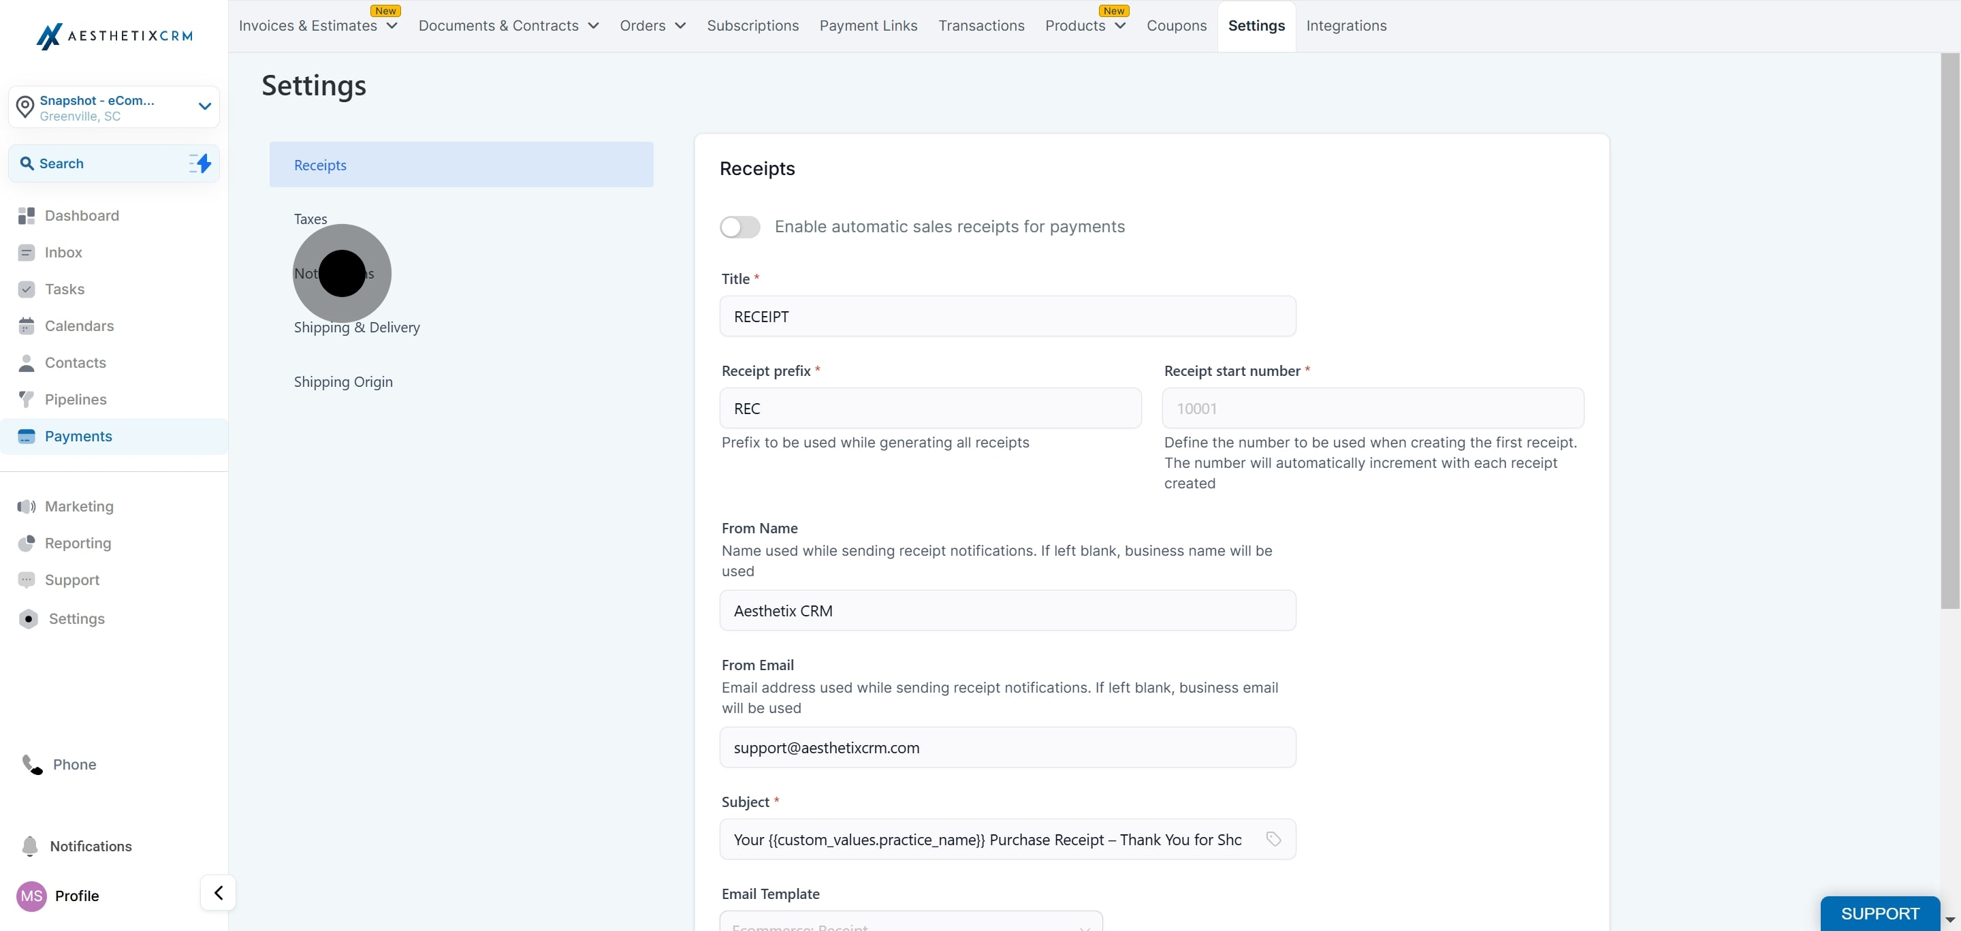This screenshot has height=931, width=1961.
Task: Click the Notifications bell icon
Action: [30, 847]
